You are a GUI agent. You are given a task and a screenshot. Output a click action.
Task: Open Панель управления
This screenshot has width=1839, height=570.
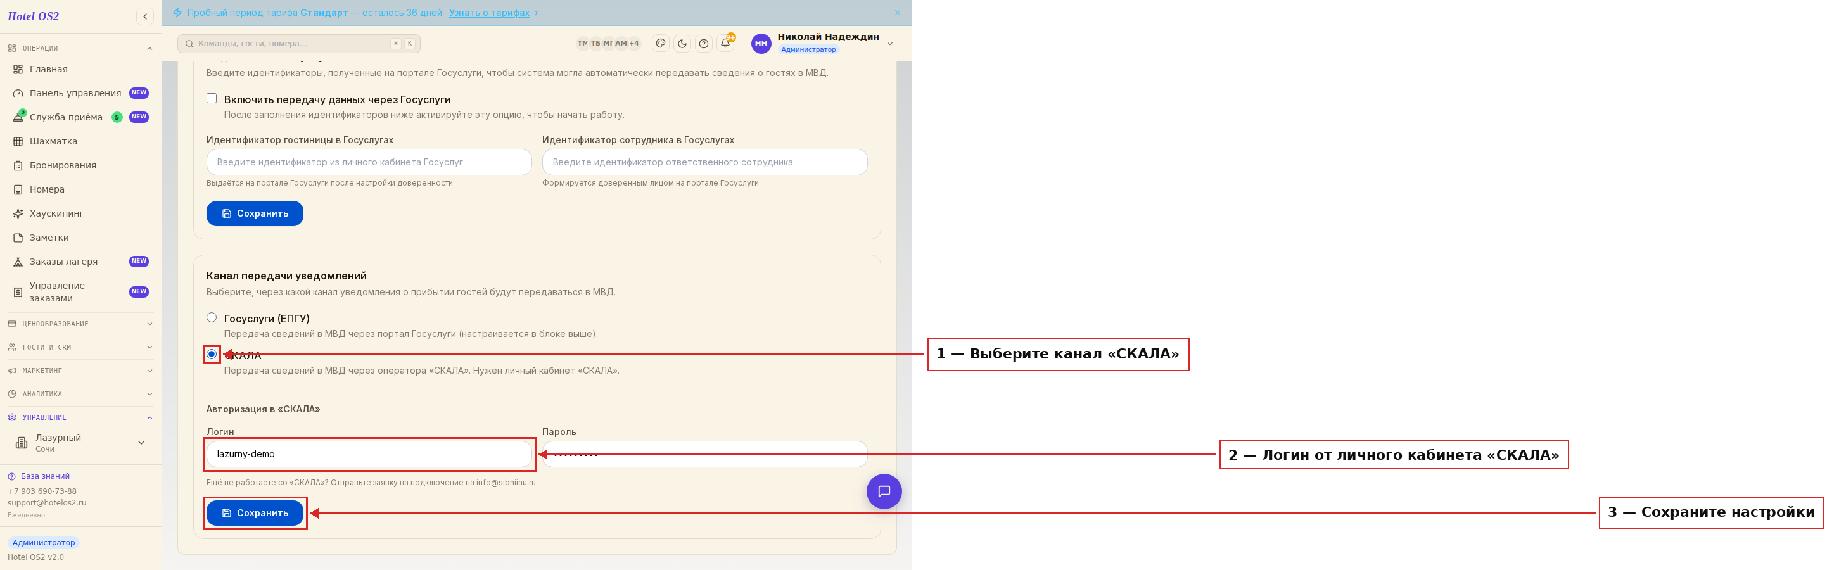point(80,94)
